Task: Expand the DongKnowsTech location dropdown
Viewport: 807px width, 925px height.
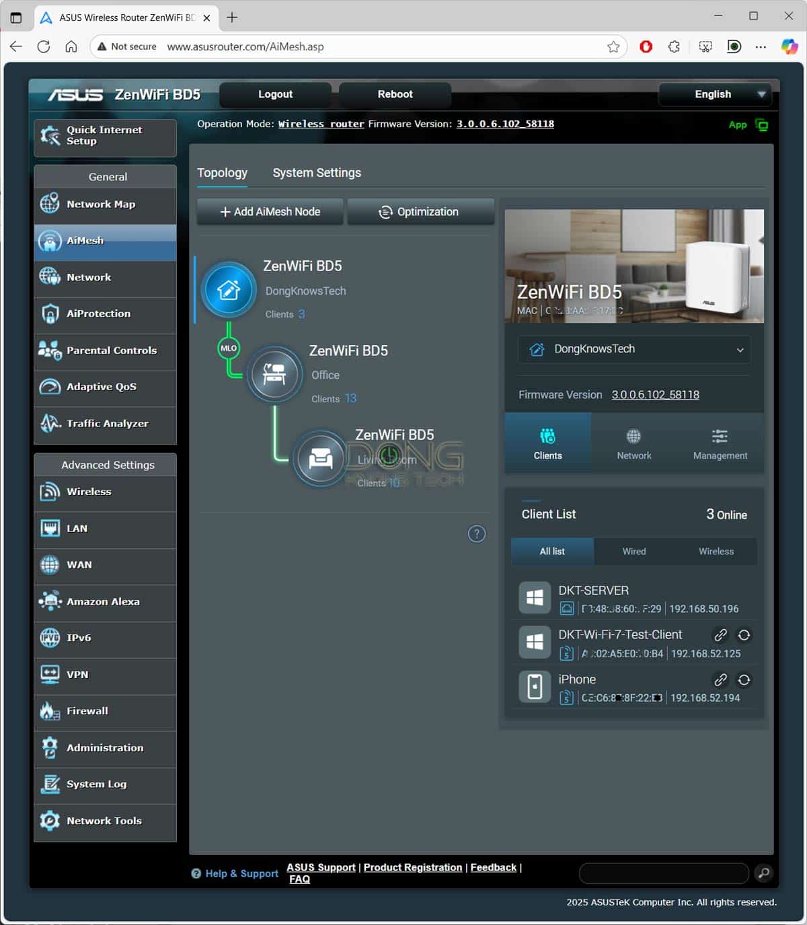Action: click(635, 349)
